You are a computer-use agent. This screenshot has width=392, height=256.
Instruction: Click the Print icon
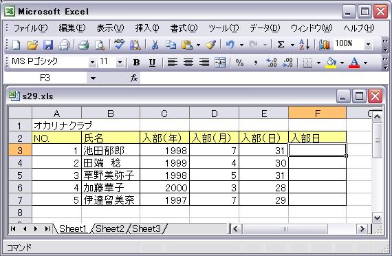pyautogui.click(x=83, y=45)
